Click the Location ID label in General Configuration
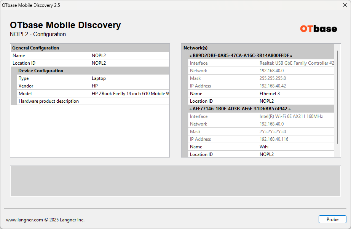The image size is (351, 229). pos(24,63)
